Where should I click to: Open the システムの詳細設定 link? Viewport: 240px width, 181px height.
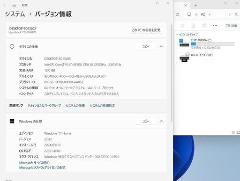click(x=103, y=106)
